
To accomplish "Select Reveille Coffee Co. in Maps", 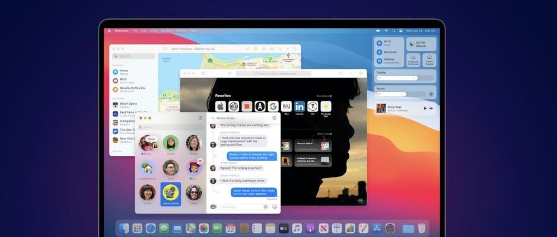I will point(134,89).
